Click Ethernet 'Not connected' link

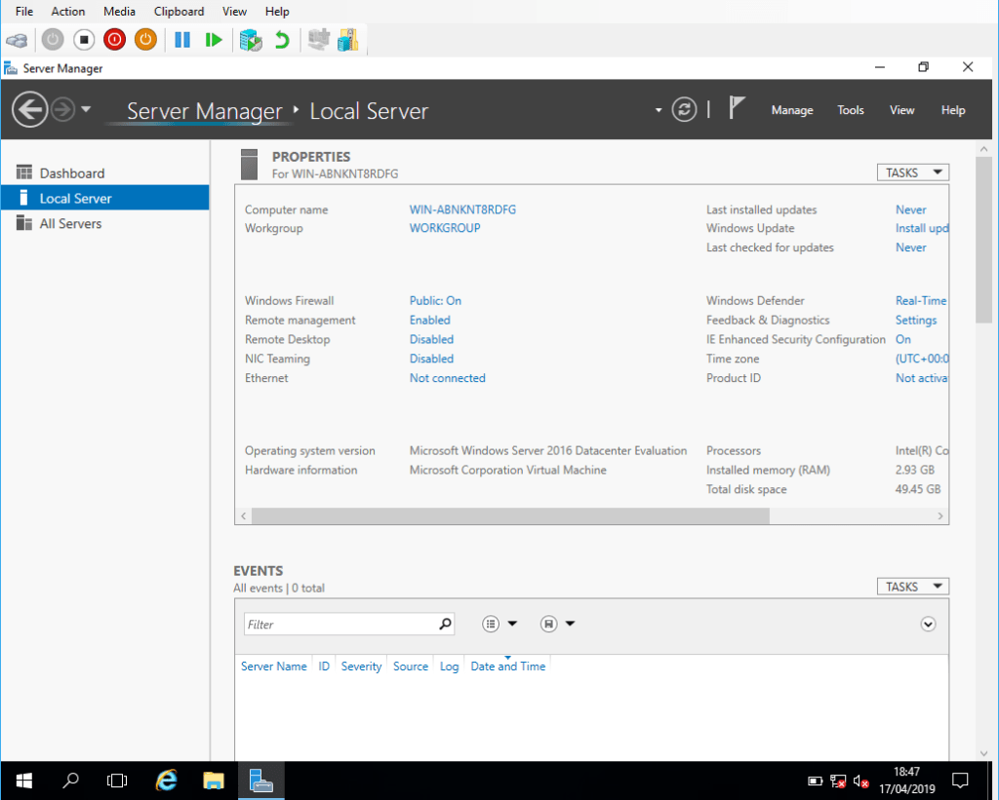pyautogui.click(x=447, y=377)
